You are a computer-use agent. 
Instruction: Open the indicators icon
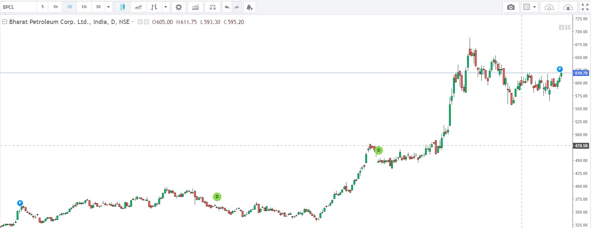[x=196, y=7]
